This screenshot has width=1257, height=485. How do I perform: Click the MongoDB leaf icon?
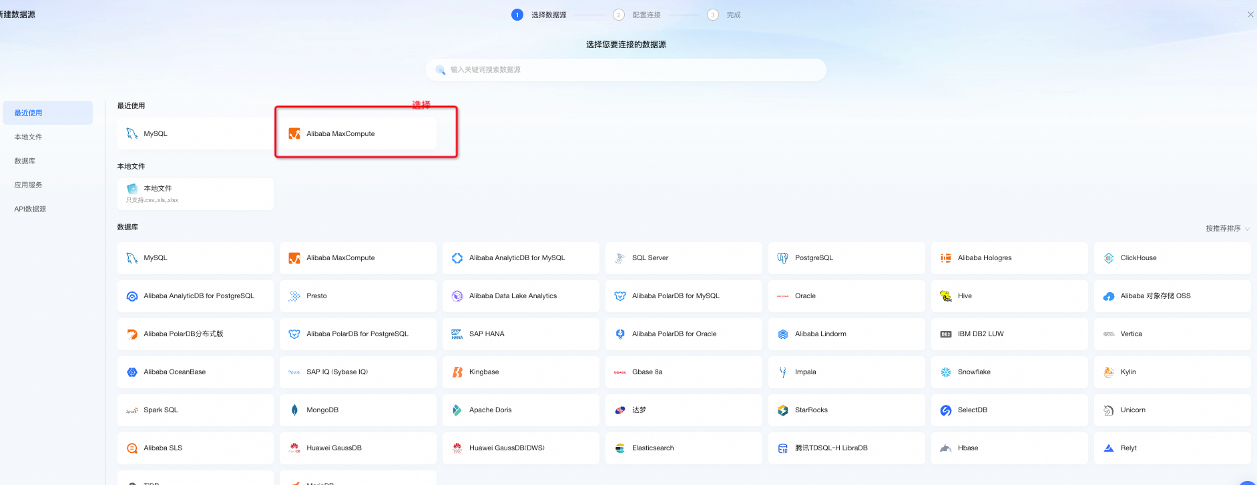294,410
